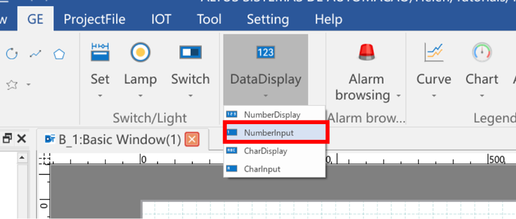Viewport: 516px width, 219px height.
Task: Expand the Lamp dropdown arrow
Action: click(x=140, y=96)
